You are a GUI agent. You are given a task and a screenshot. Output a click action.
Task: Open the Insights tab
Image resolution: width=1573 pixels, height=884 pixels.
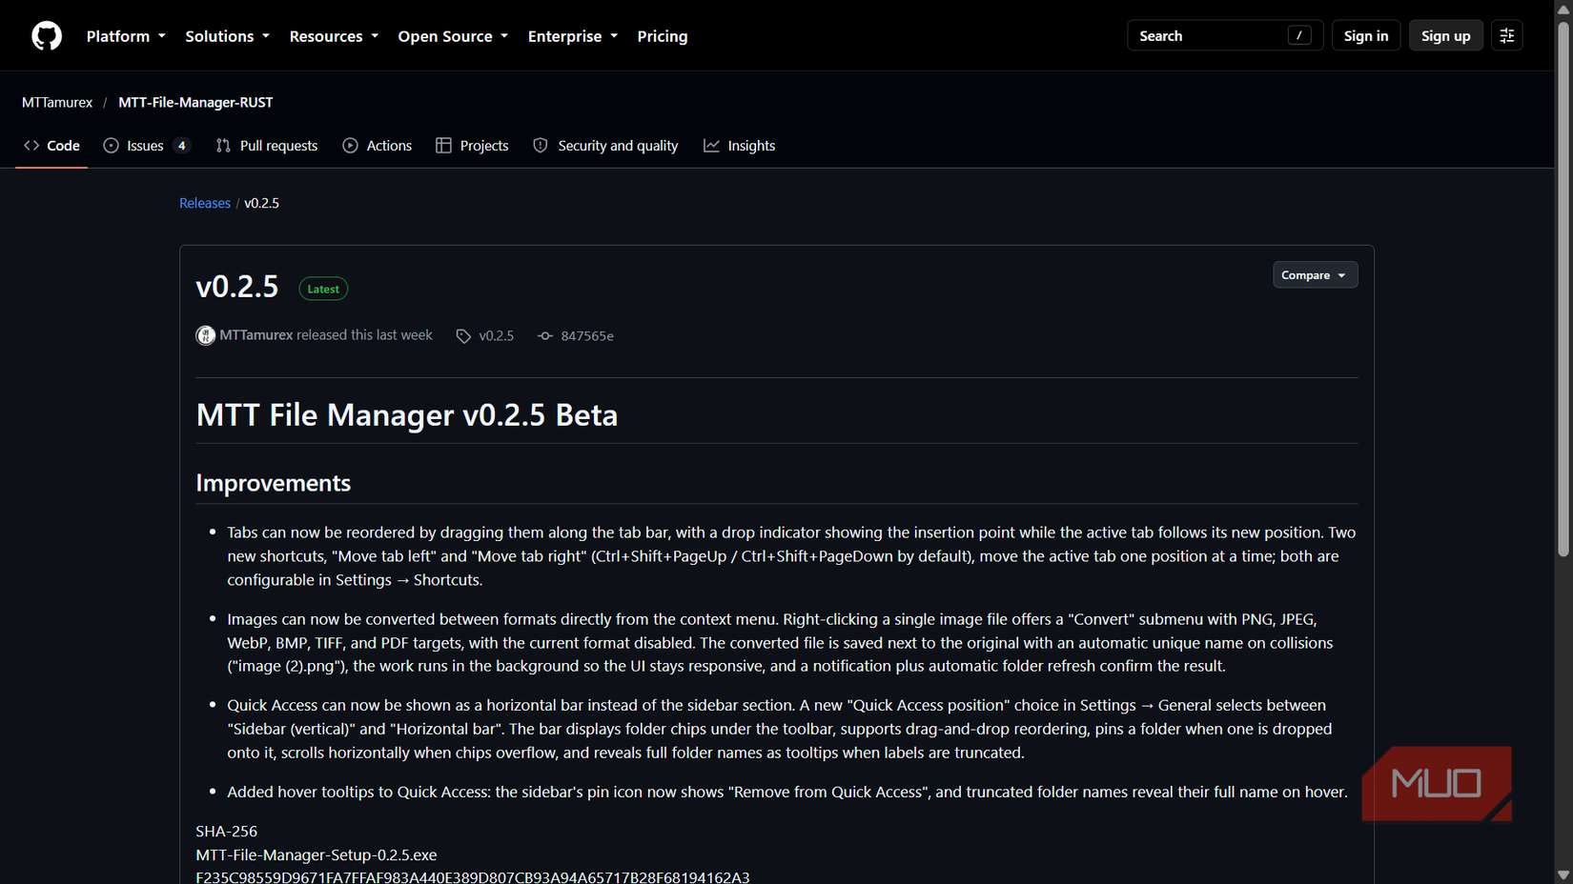[x=740, y=146]
